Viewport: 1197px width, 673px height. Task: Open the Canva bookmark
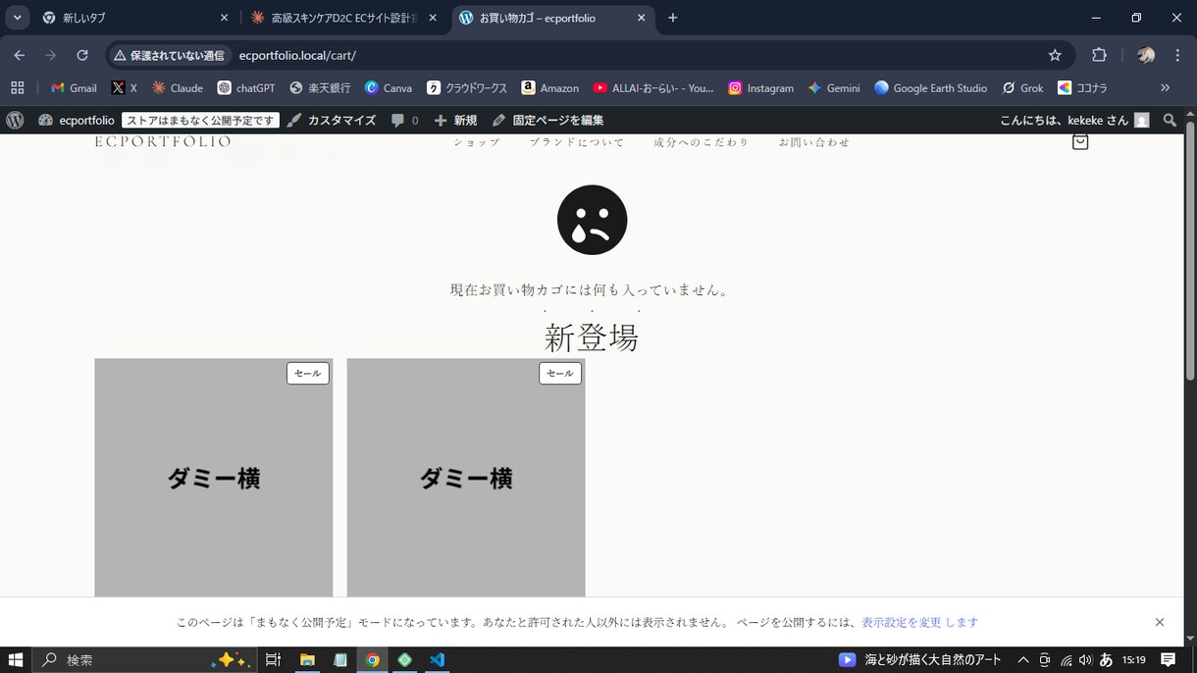click(x=388, y=87)
